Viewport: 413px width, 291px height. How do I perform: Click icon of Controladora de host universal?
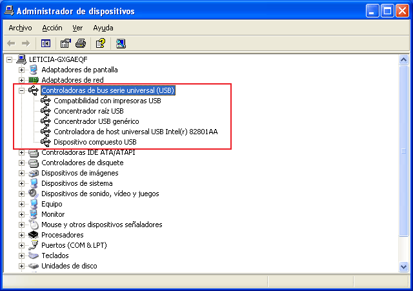[46, 132]
